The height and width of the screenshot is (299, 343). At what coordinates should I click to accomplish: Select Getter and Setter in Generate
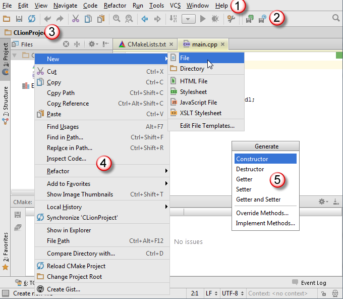coord(265,200)
